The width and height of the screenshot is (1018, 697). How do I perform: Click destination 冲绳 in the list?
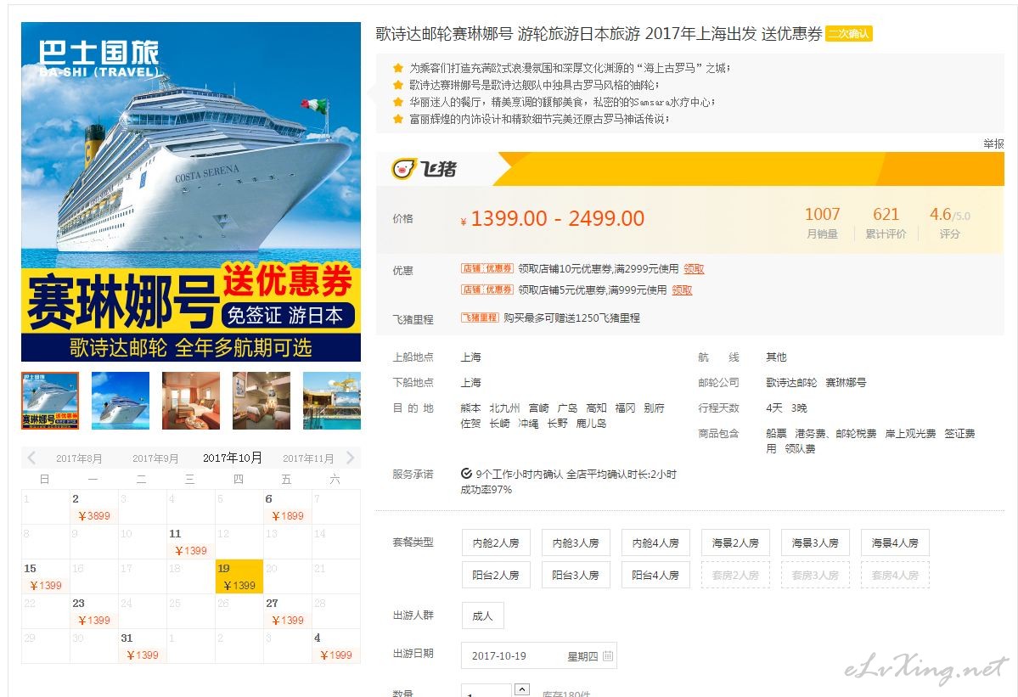(528, 424)
